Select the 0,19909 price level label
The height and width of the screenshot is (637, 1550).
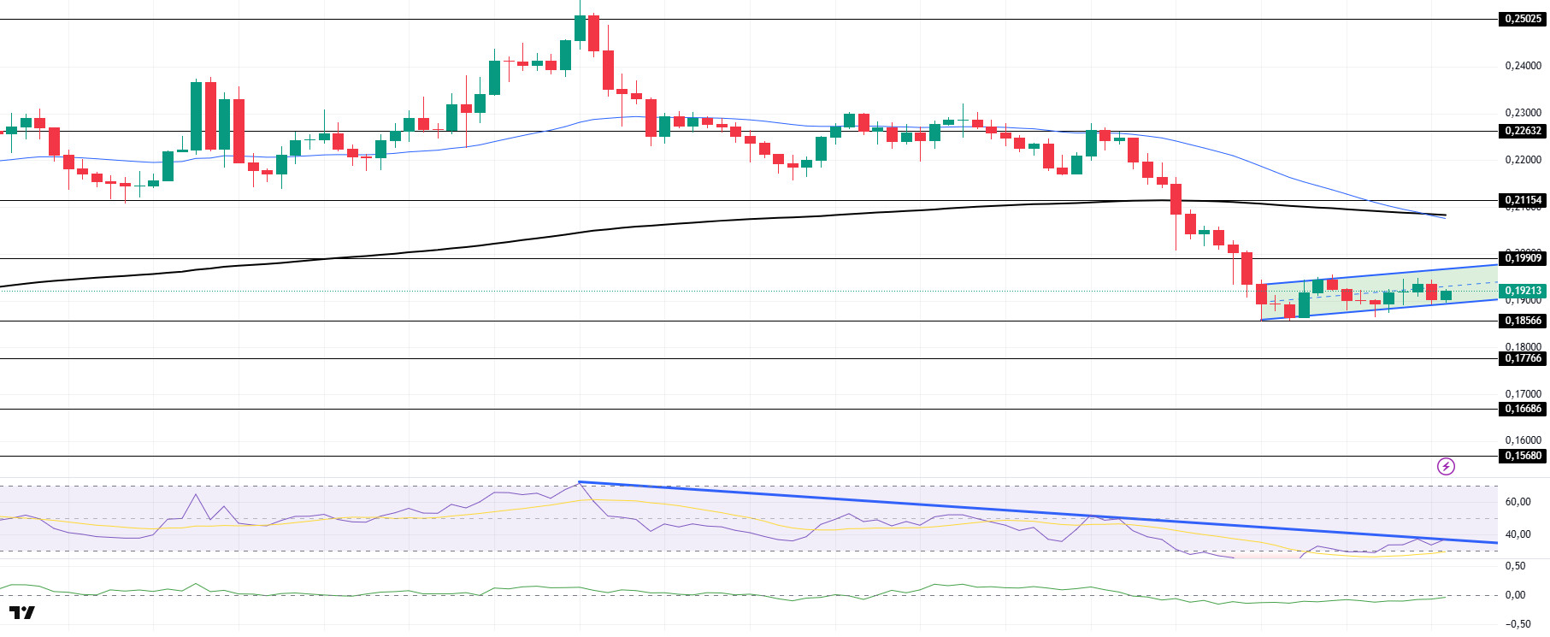pos(1523,258)
